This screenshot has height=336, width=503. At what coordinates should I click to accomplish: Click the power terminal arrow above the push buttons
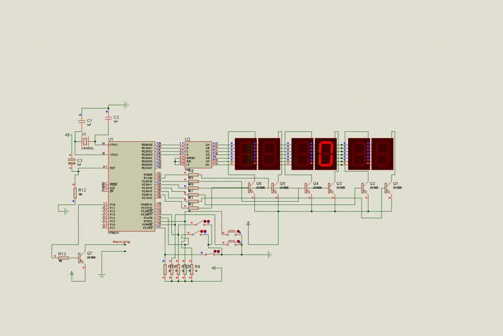249,225
